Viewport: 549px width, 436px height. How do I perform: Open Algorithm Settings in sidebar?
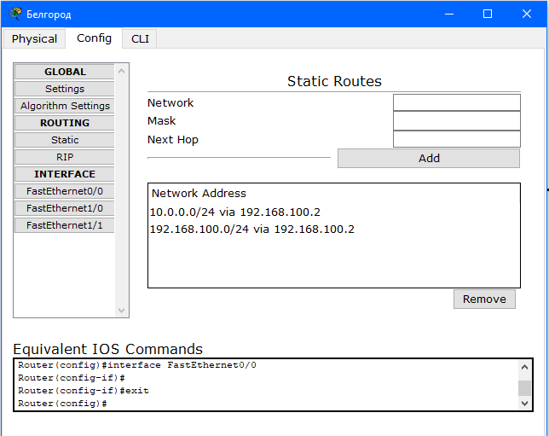coord(65,106)
